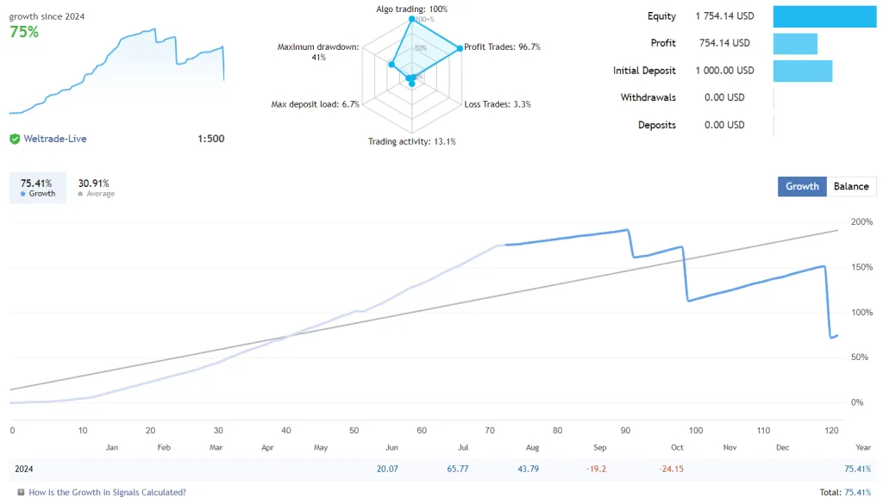Click the Initial Deposit bar indicator

[x=803, y=71]
